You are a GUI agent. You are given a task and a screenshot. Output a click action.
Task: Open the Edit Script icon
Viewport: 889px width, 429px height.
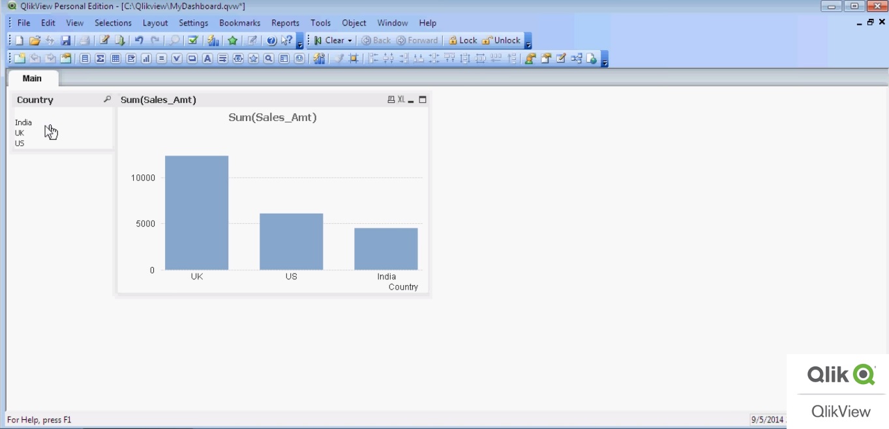pos(104,40)
